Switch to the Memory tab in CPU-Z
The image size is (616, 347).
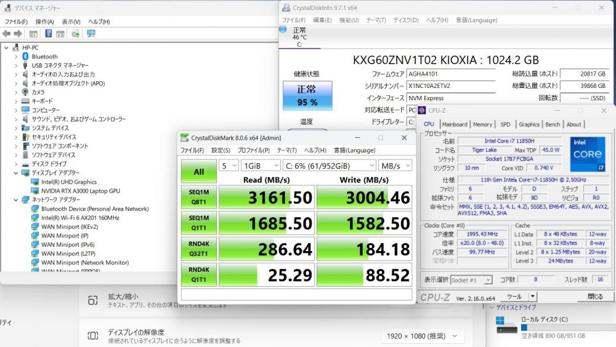(x=482, y=124)
